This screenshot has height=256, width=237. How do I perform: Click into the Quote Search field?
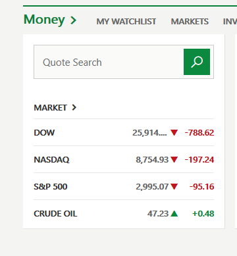[x=109, y=62]
